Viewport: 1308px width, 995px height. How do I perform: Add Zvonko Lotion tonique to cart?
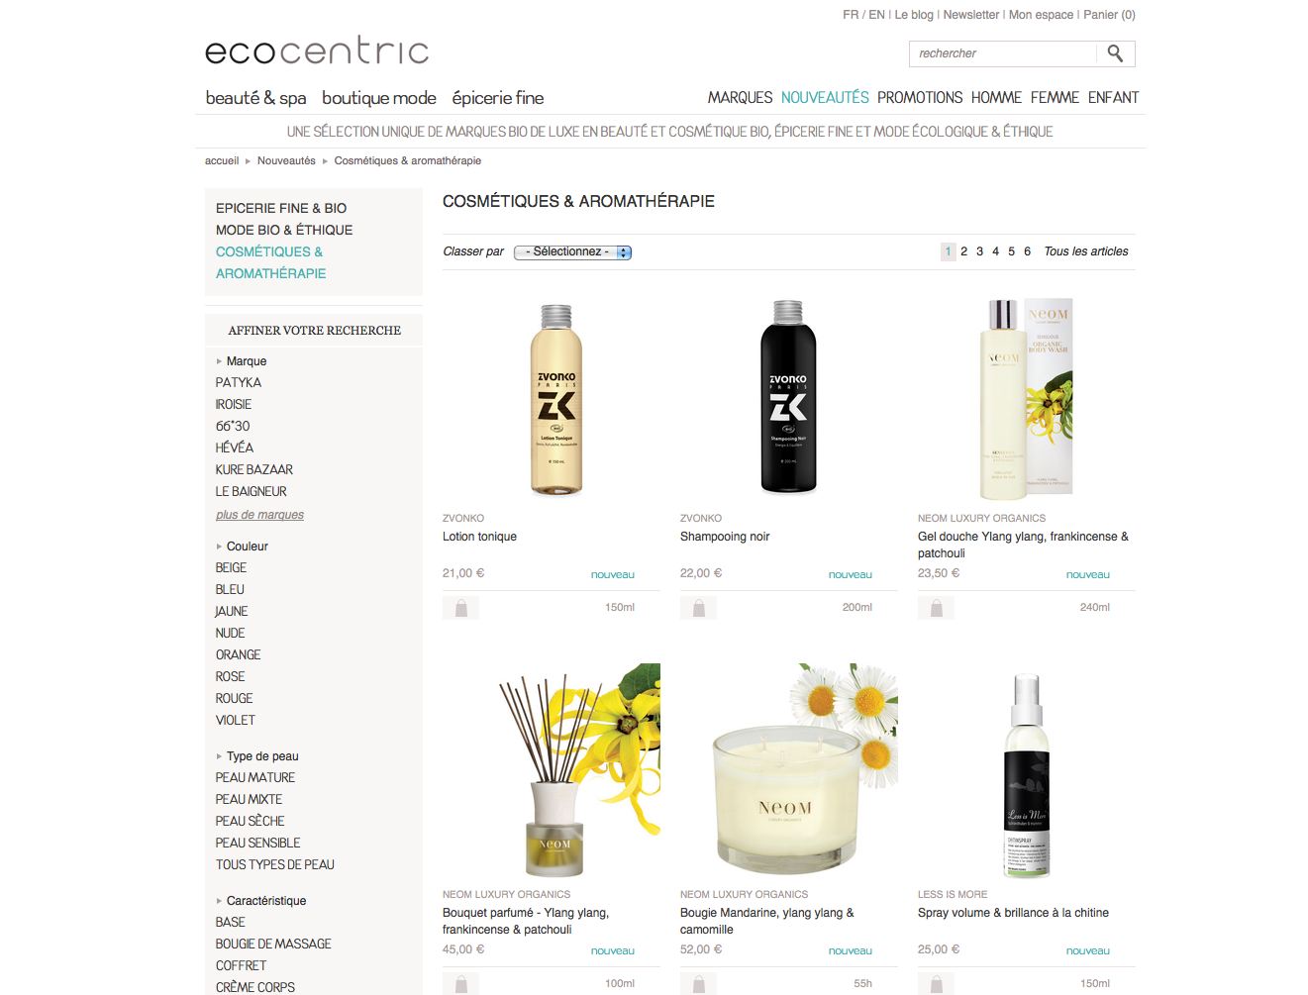460,608
